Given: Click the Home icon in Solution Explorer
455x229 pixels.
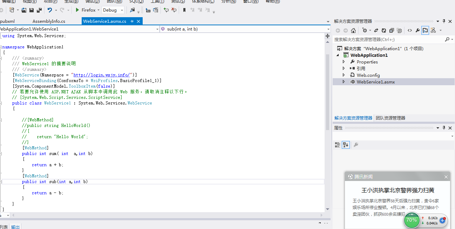Looking at the screenshot, I should (353, 31).
